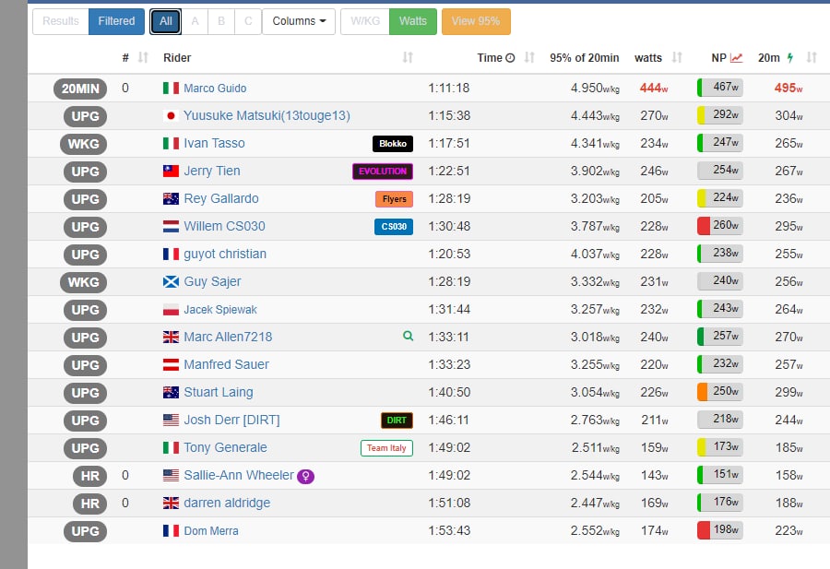The width and height of the screenshot is (830, 569).
Task: Click the DIRT team tag
Action: coord(397,421)
